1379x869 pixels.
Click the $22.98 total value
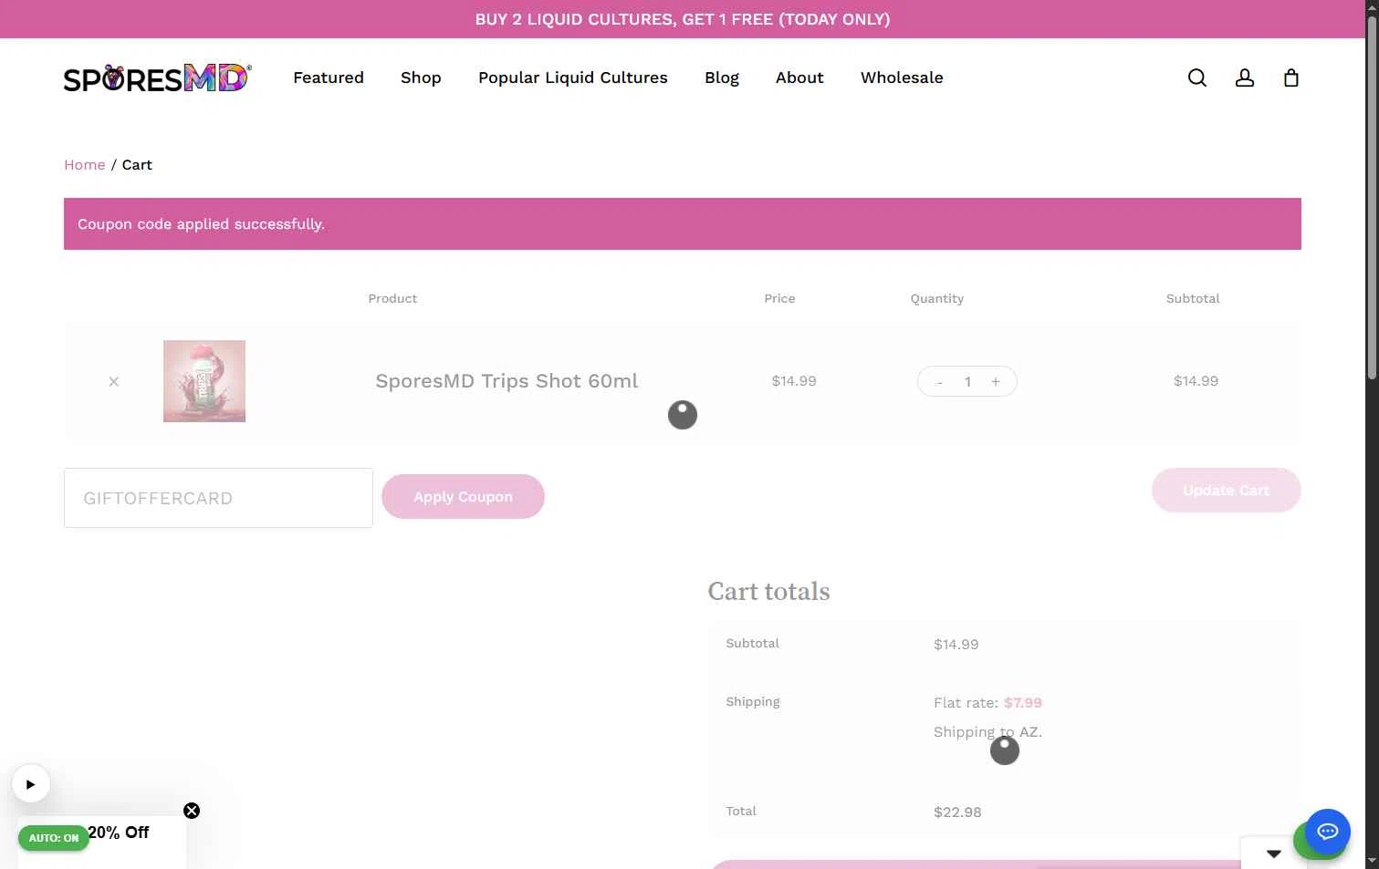(957, 812)
